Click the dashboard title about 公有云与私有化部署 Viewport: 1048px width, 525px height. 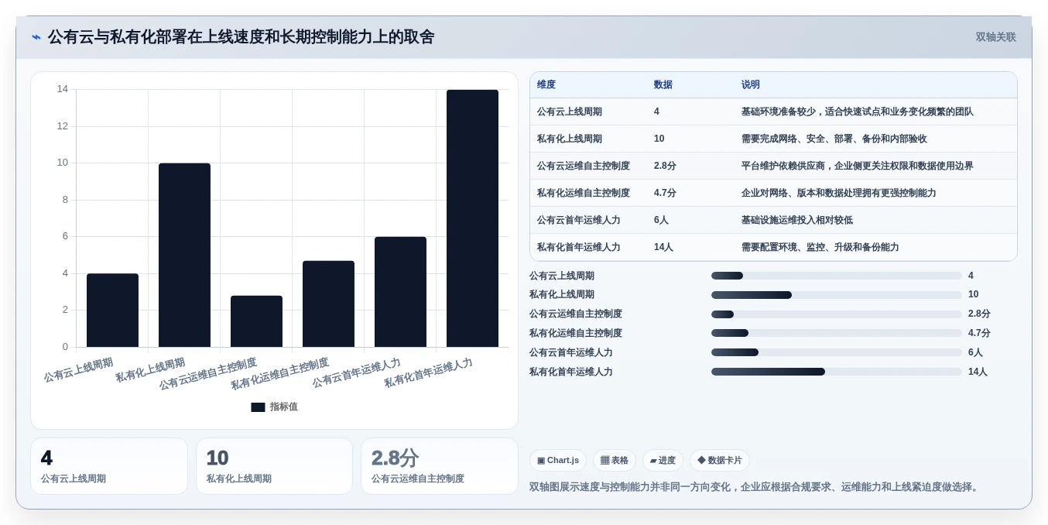(241, 37)
